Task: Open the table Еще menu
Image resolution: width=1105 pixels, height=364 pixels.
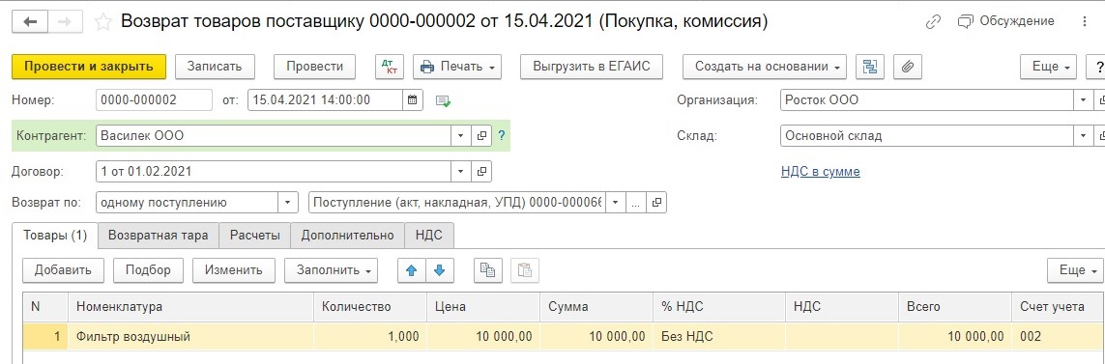Action: 1075,269
